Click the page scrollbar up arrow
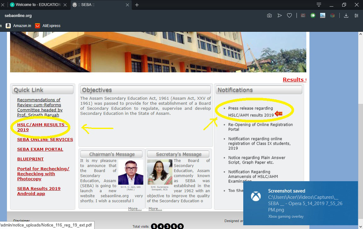 [360, 34]
